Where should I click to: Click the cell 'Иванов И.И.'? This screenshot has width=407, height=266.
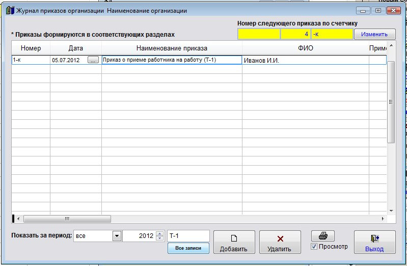point(305,60)
